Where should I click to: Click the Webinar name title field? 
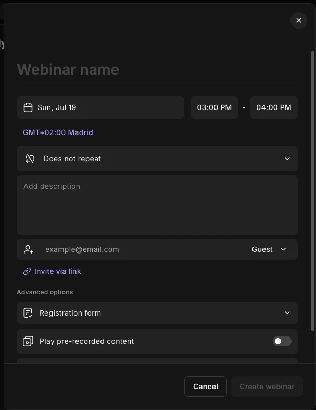(x=157, y=69)
